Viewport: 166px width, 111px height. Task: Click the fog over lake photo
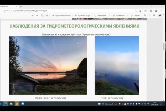point(117,65)
